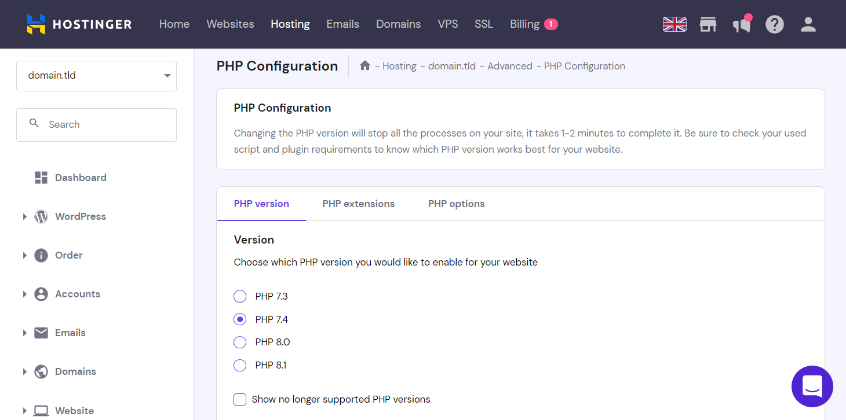
Task: Switch to the PHP options tab
Action: [456, 204]
